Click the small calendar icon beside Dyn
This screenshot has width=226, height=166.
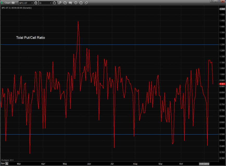pos(7,164)
